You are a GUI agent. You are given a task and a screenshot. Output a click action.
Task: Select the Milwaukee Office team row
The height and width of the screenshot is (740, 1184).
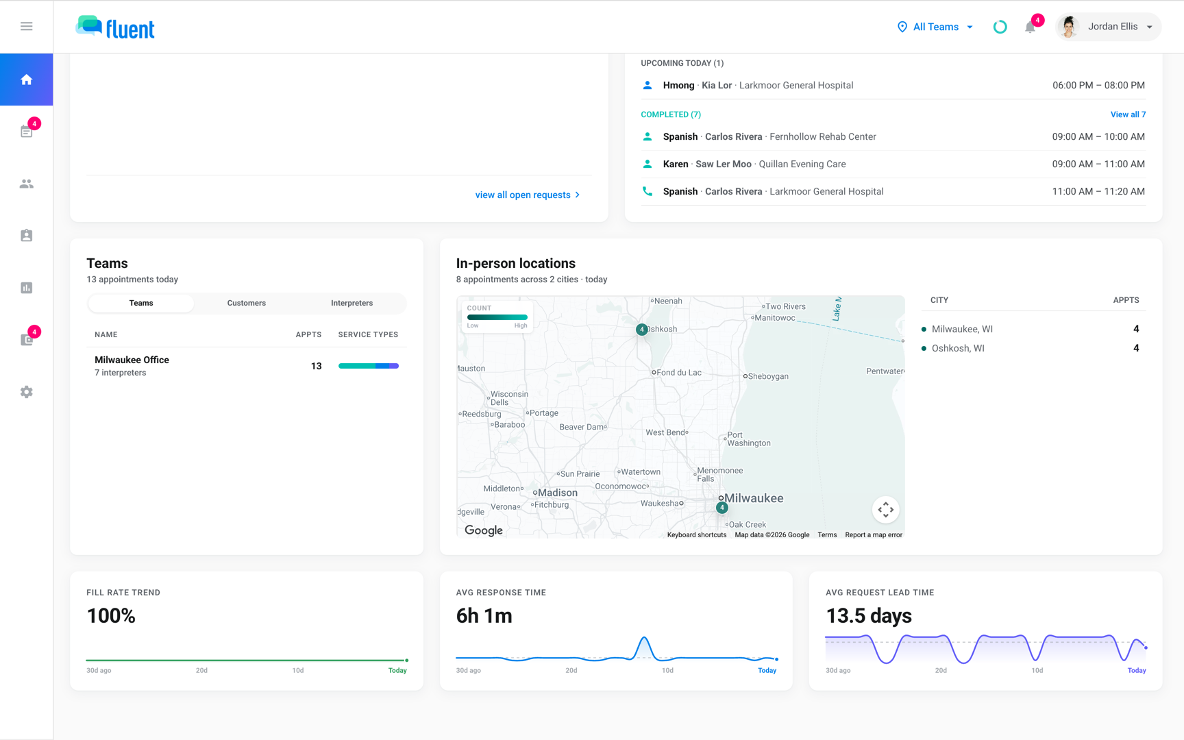247,366
